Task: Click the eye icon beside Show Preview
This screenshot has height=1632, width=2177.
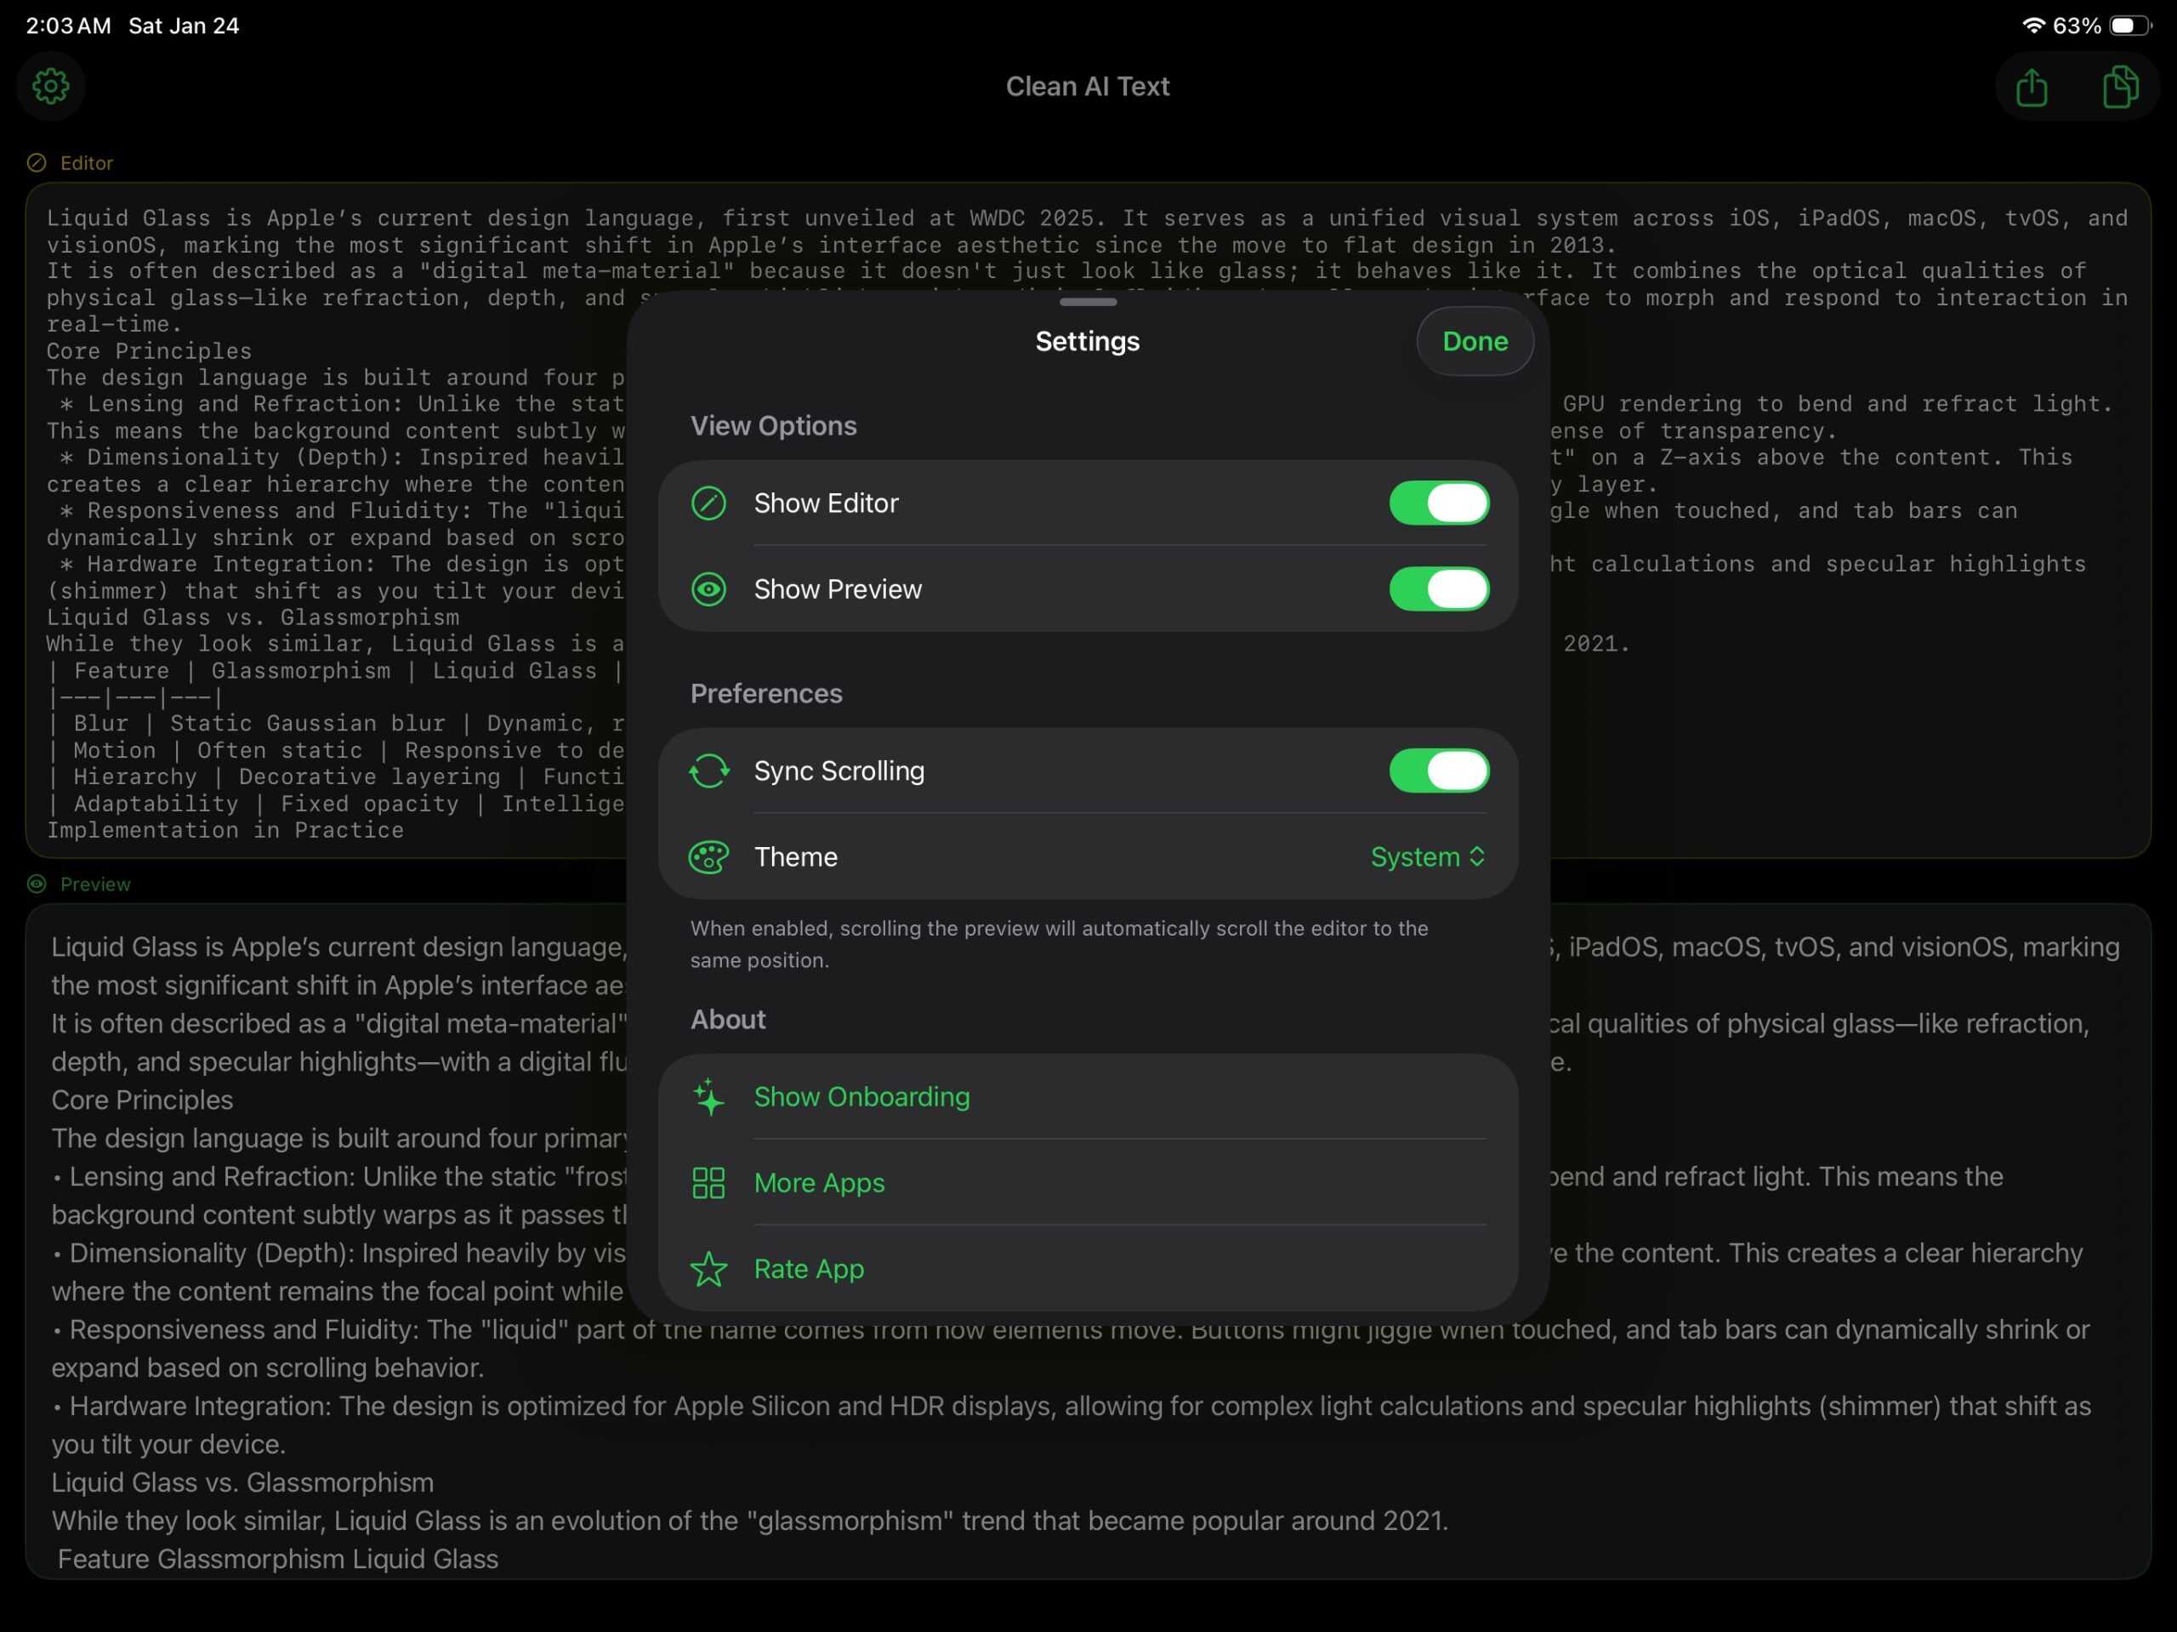Action: click(708, 589)
